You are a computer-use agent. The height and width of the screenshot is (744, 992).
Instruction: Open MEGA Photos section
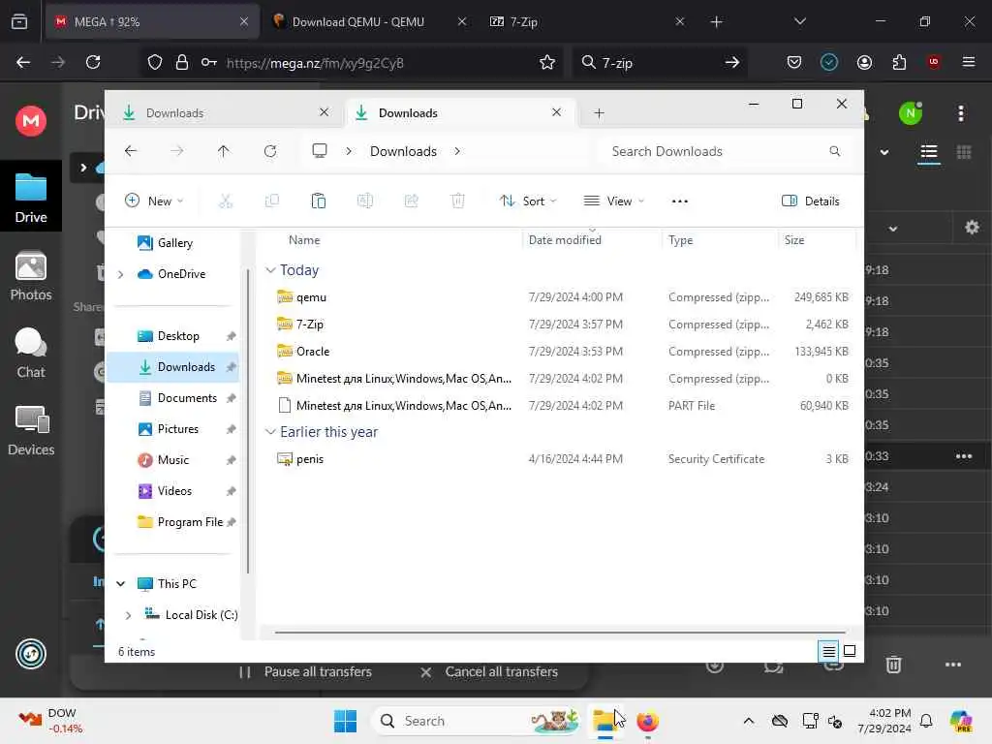click(30, 276)
